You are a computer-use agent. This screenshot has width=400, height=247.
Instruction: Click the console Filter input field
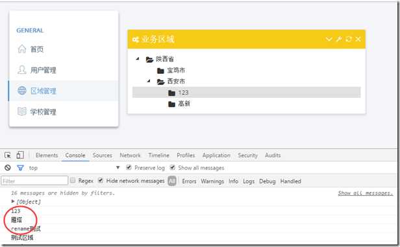34,181
